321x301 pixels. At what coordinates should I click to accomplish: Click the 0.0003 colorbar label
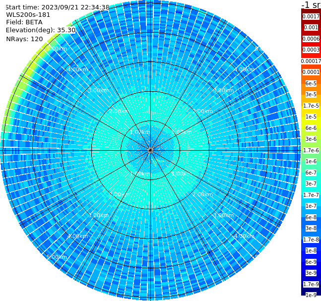(311, 50)
